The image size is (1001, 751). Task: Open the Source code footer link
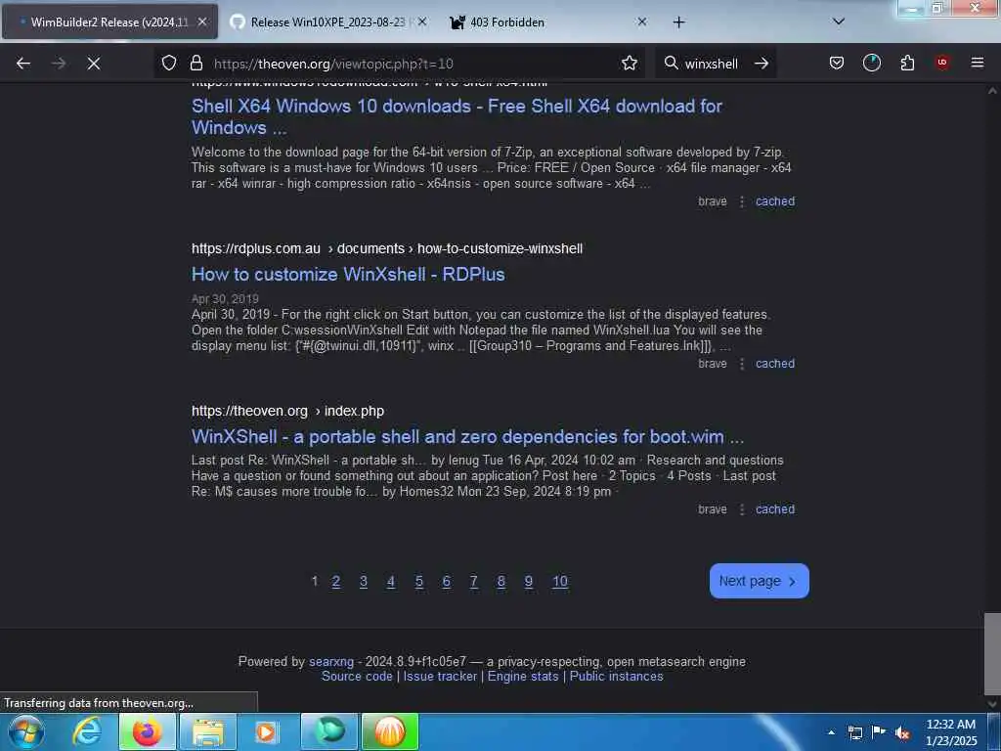[x=357, y=677]
